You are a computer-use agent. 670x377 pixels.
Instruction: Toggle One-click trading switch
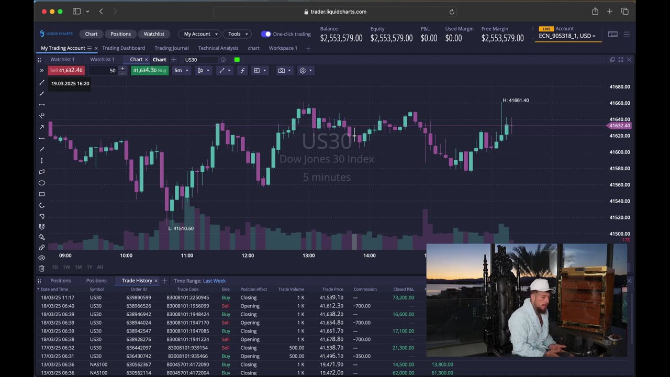pos(266,34)
